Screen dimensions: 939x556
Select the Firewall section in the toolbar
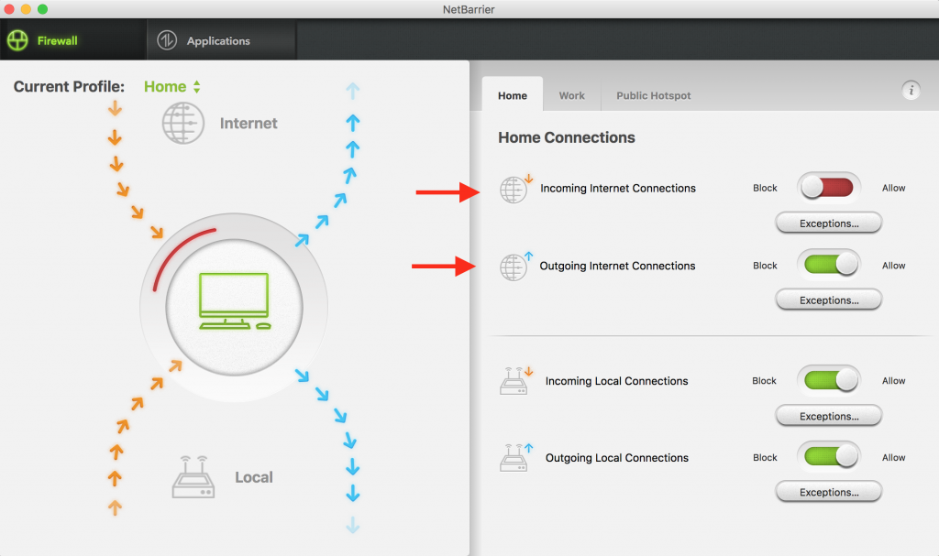coord(57,41)
